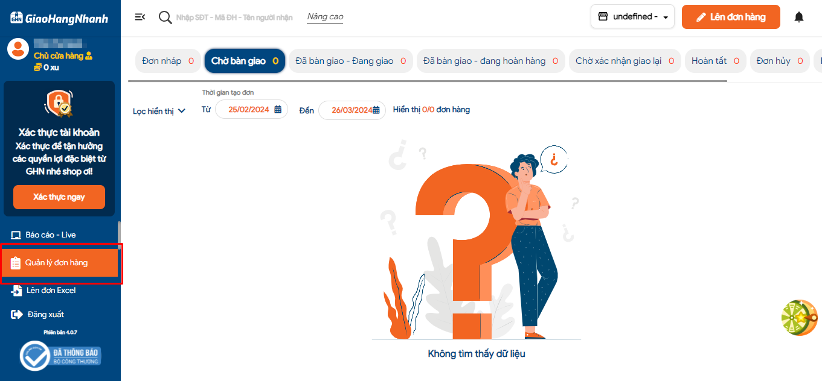
Task: Click the search magnifier icon
Action: click(x=165, y=17)
